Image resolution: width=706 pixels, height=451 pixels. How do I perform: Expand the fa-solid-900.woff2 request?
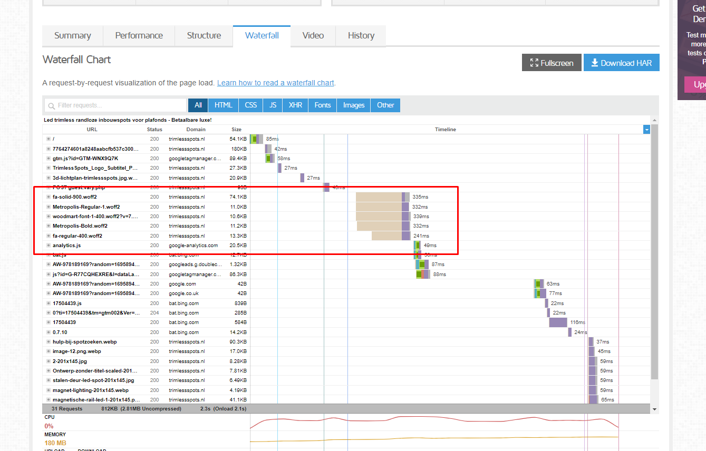49,197
